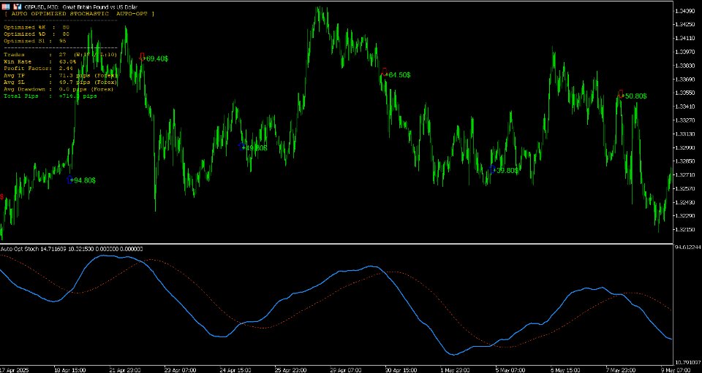Click the 23 Apr 07:00 time label

[x=181, y=370]
